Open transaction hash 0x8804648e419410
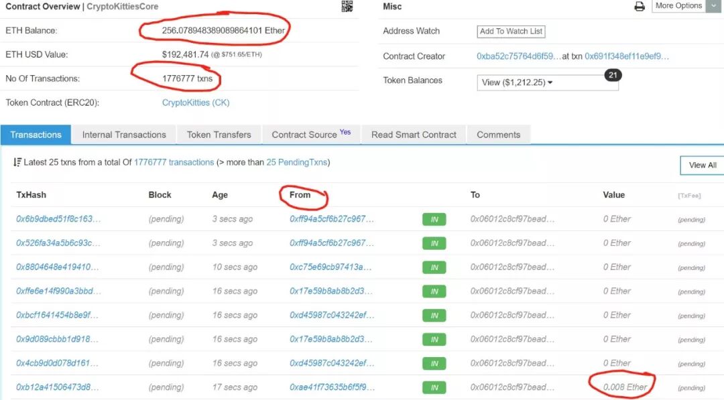The height and width of the screenshot is (400, 724). tap(57, 267)
